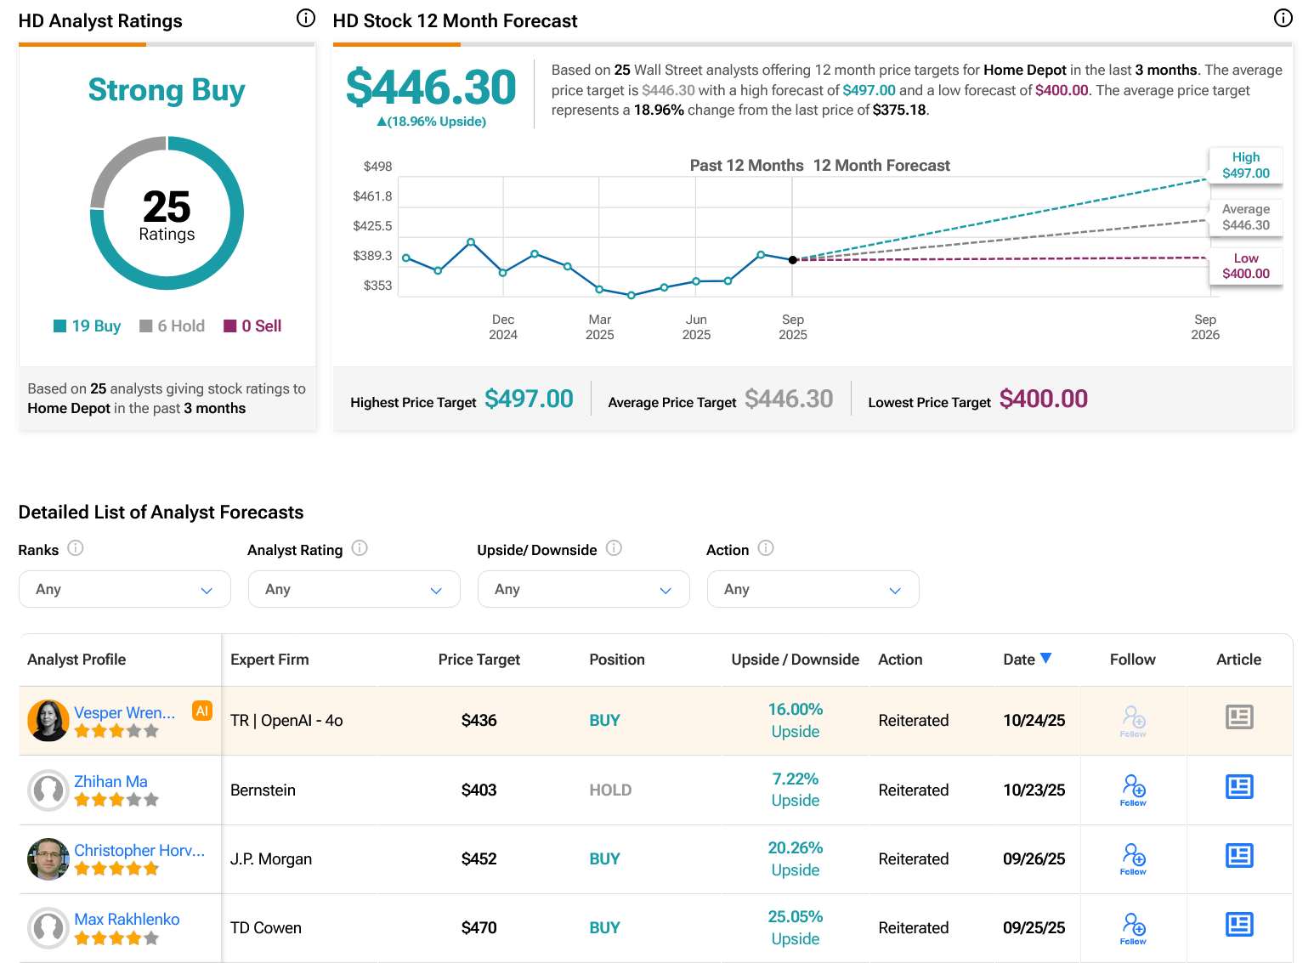Follow analyst Zhihan Ma
The image size is (1314, 963).
click(x=1132, y=790)
